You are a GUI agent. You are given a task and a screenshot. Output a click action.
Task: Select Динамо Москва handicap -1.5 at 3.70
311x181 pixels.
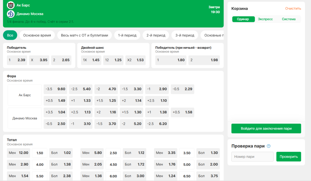[x=106, y=124]
